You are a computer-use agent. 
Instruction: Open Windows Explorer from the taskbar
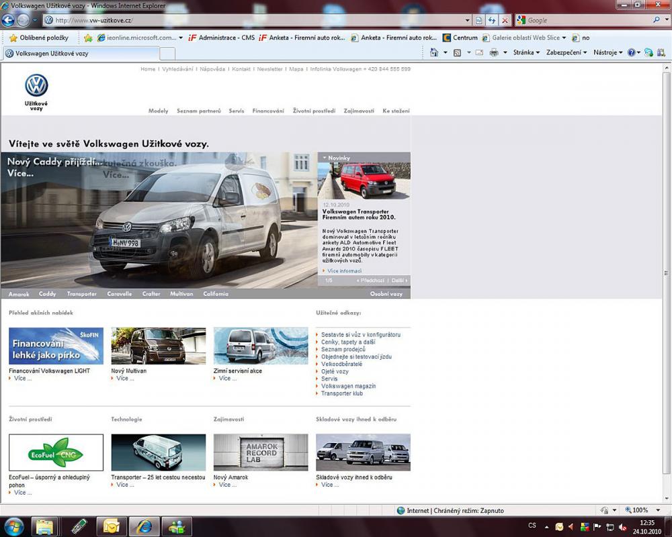tap(44, 527)
